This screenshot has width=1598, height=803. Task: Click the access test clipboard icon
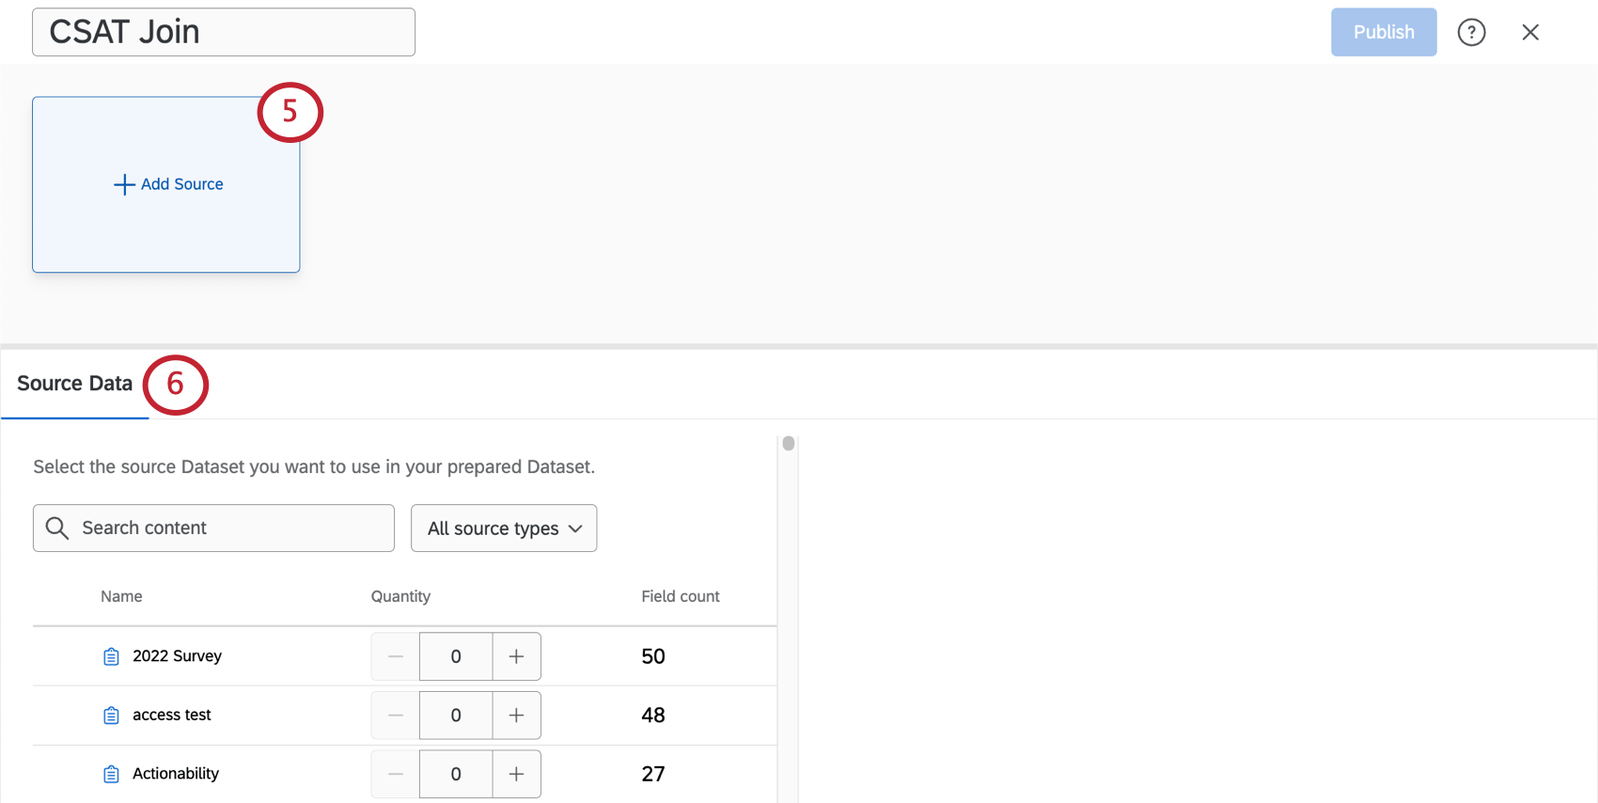(111, 716)
